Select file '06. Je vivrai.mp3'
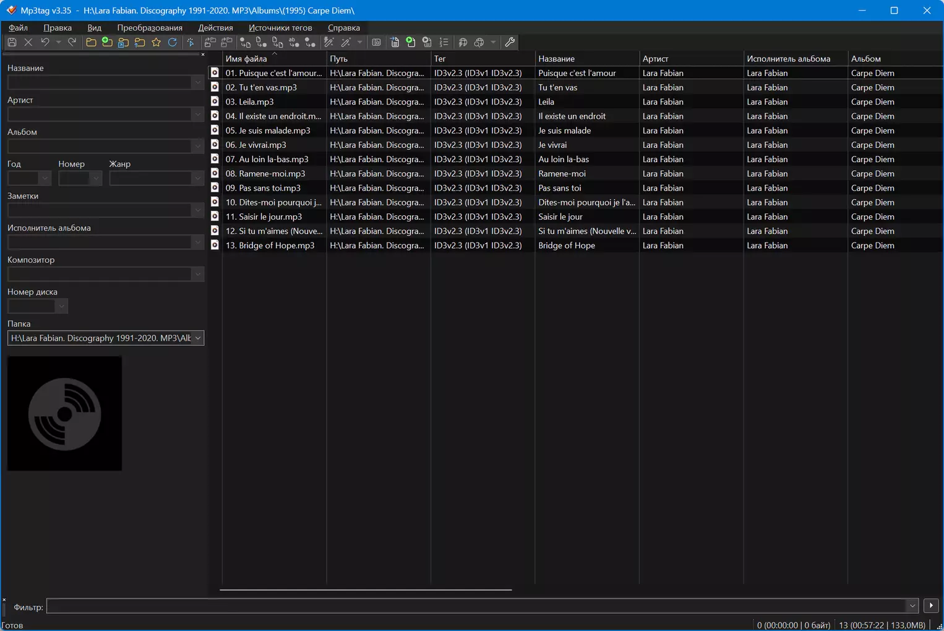The image size is (944, 631). [x=255, y=145]
